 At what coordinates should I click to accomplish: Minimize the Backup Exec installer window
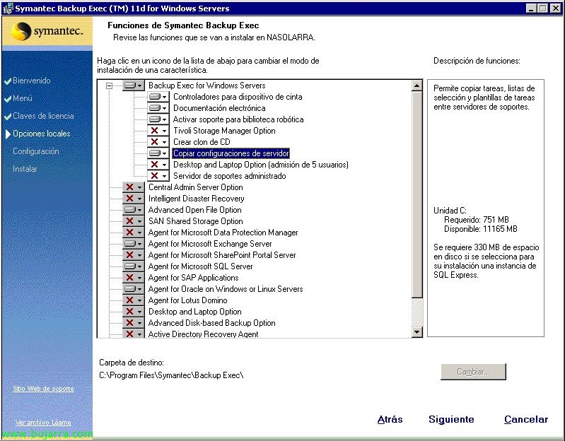(531, 8)
